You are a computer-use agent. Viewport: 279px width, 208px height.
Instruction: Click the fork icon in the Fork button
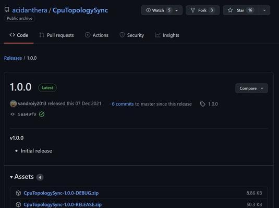pos(193,10)
